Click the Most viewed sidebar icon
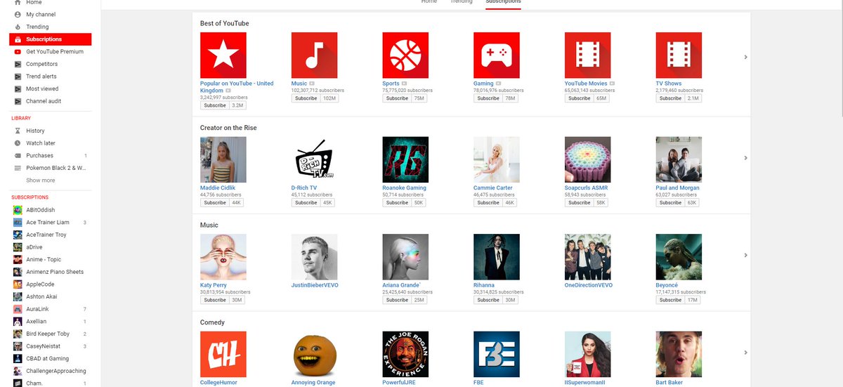This screenshot has height=387, width=843. pos(18,89)
